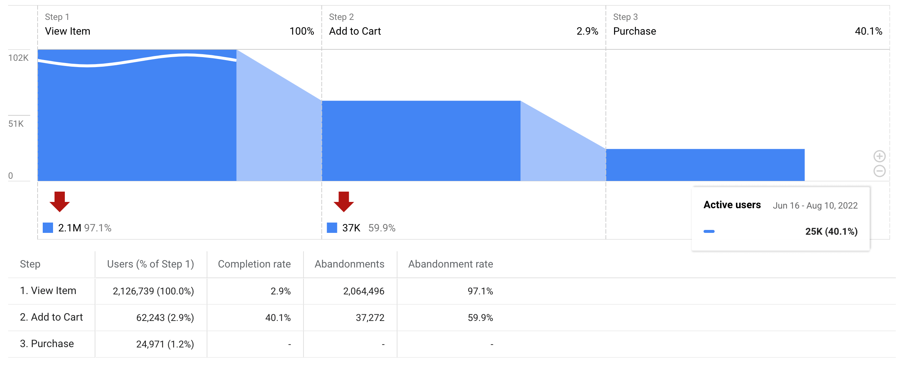Click the red abandonment arrow under View Item

pyautogui.click(x=59, y=202)
